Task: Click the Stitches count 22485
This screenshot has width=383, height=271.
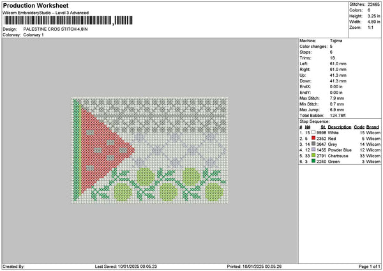Action: point(373,4)
